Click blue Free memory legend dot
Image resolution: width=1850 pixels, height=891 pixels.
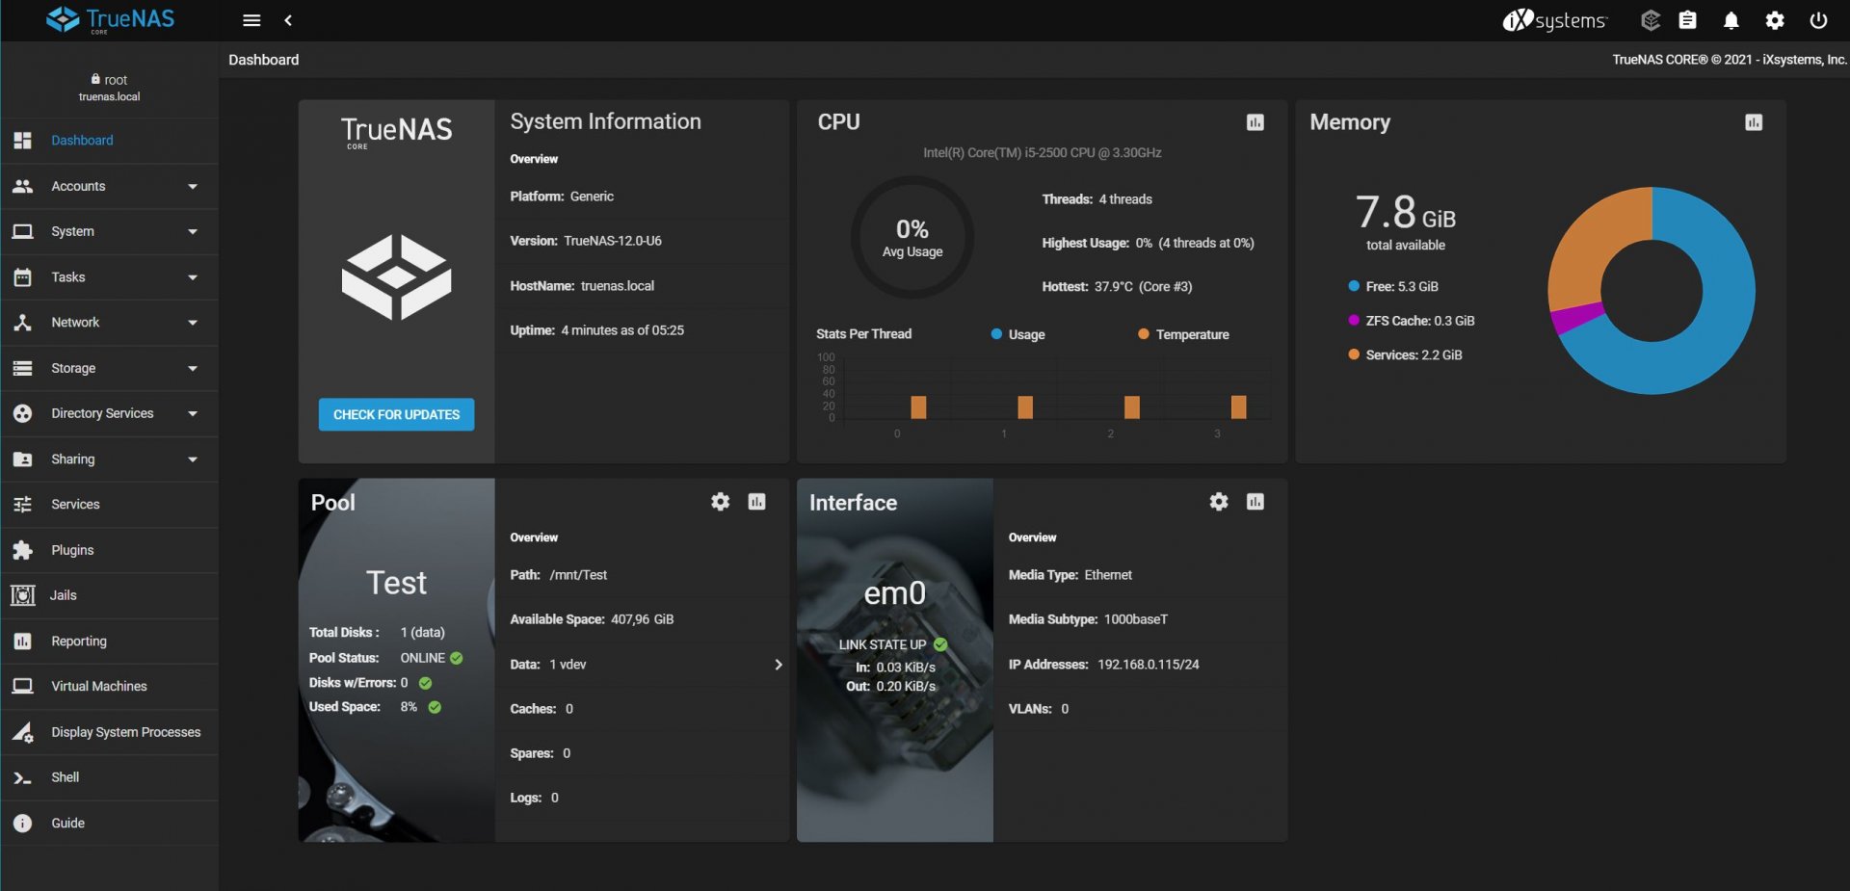(x=1354, y=286)
